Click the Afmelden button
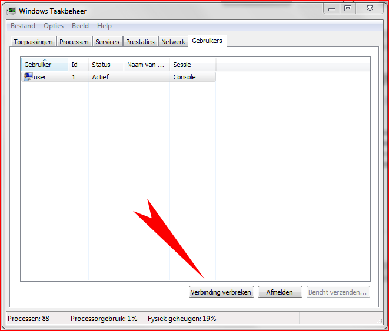Screen dimensions: 389x331 pos(280,292)
